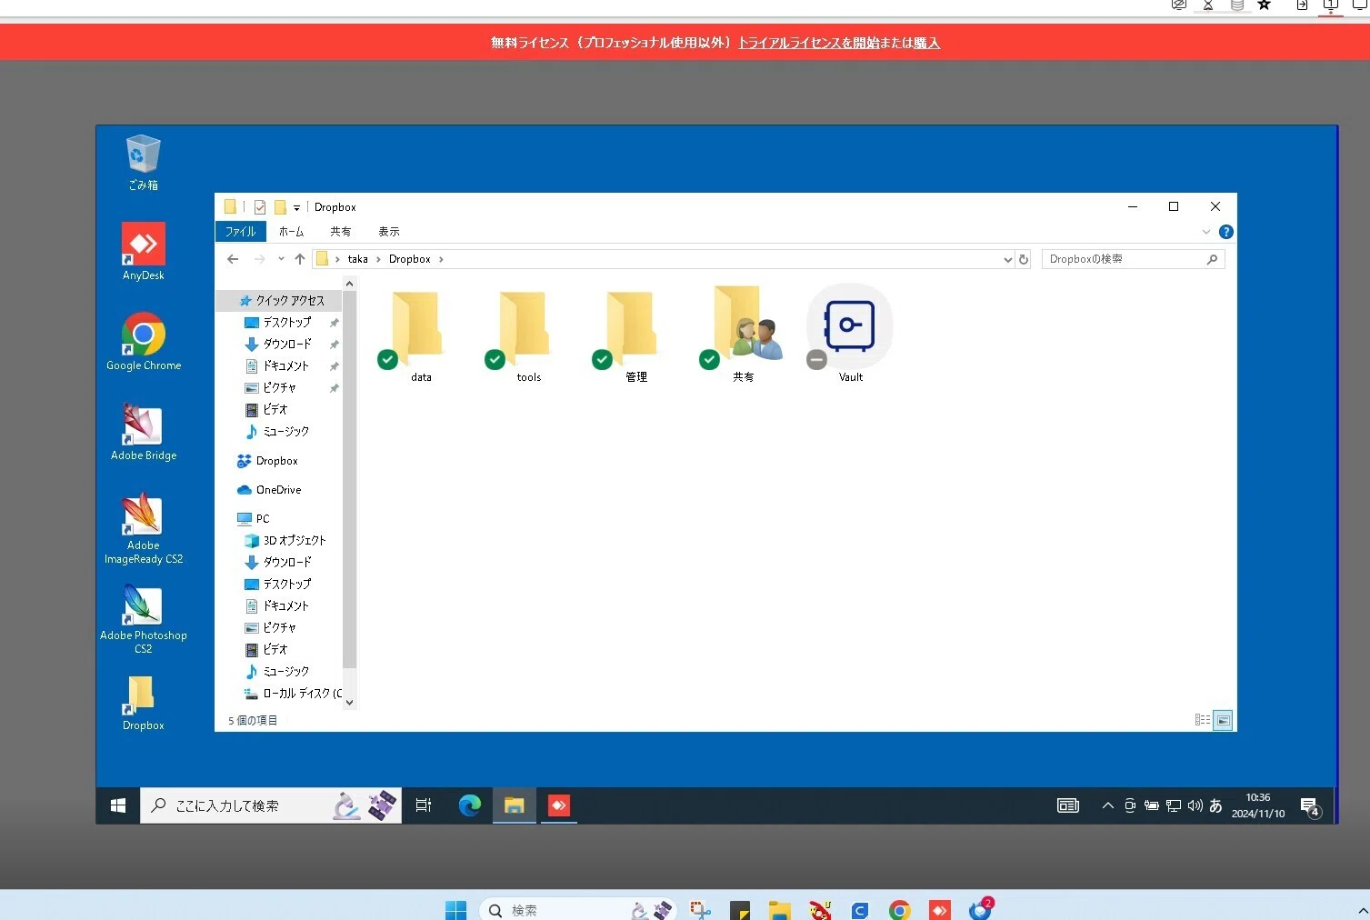Go back in Explorer navigation
The image size is (1370, 920).
233,259
